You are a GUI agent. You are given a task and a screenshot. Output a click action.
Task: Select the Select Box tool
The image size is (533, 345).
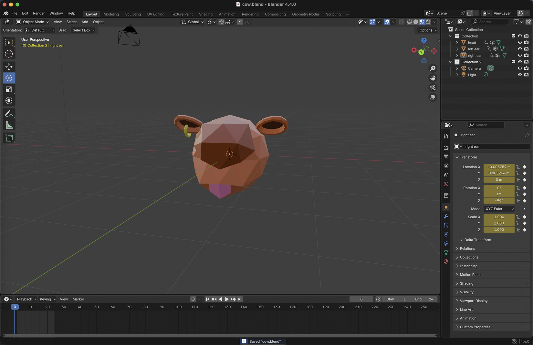tap(9, 43)
